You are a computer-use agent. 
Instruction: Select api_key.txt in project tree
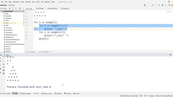(x=9, y=30)
